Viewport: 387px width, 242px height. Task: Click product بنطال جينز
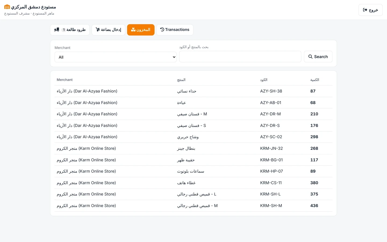point(186,148)
